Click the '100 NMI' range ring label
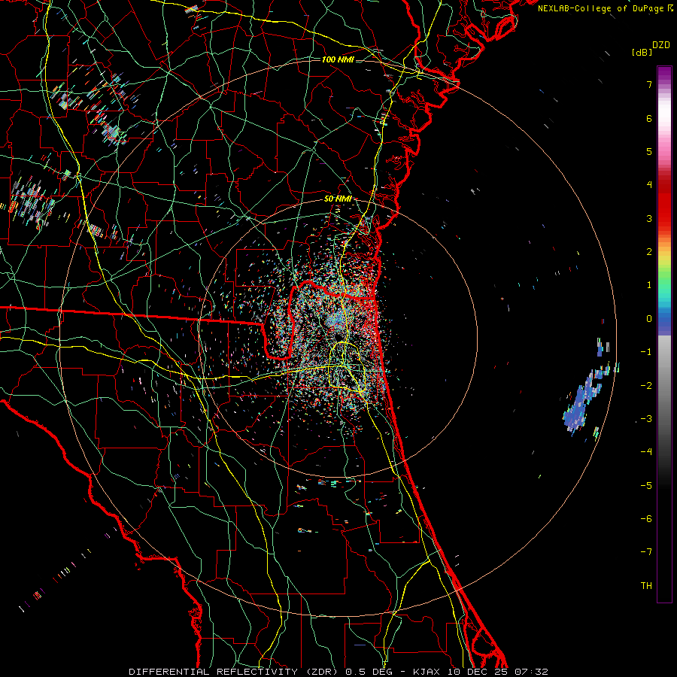 click(338, 59)
